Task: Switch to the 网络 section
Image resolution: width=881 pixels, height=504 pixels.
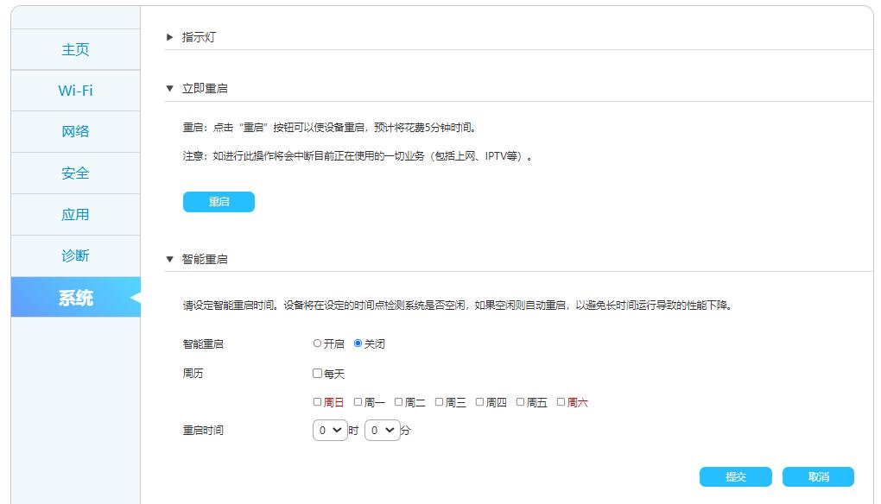Action: click(x=75, y=131)
